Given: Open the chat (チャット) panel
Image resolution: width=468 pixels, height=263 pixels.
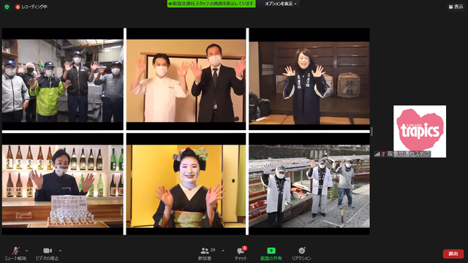Looking at the screenshot, I should (x=241, y=254).
